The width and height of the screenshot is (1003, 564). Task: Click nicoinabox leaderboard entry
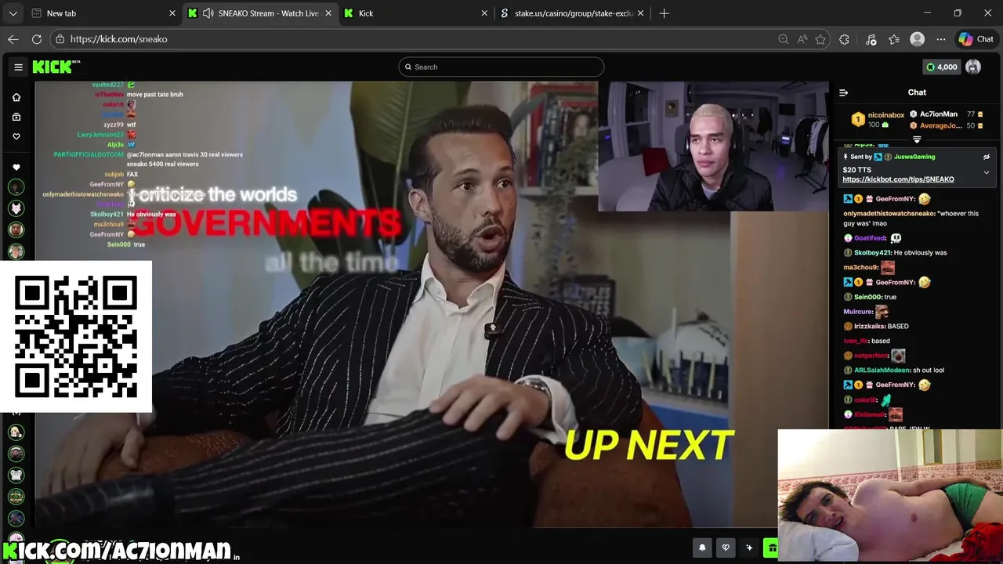click(x=878, y=119)
